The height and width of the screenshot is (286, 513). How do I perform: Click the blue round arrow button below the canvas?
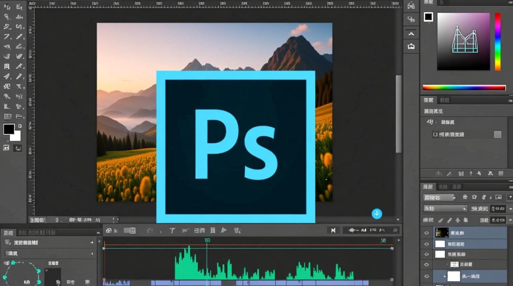377,214
